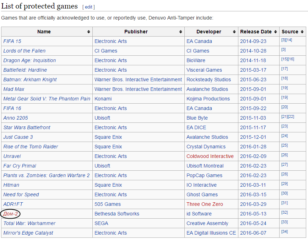308x241 pixels.
Task: Open the FIFA 15 game link
Action: pyautogui.click(x=12, y=41)
